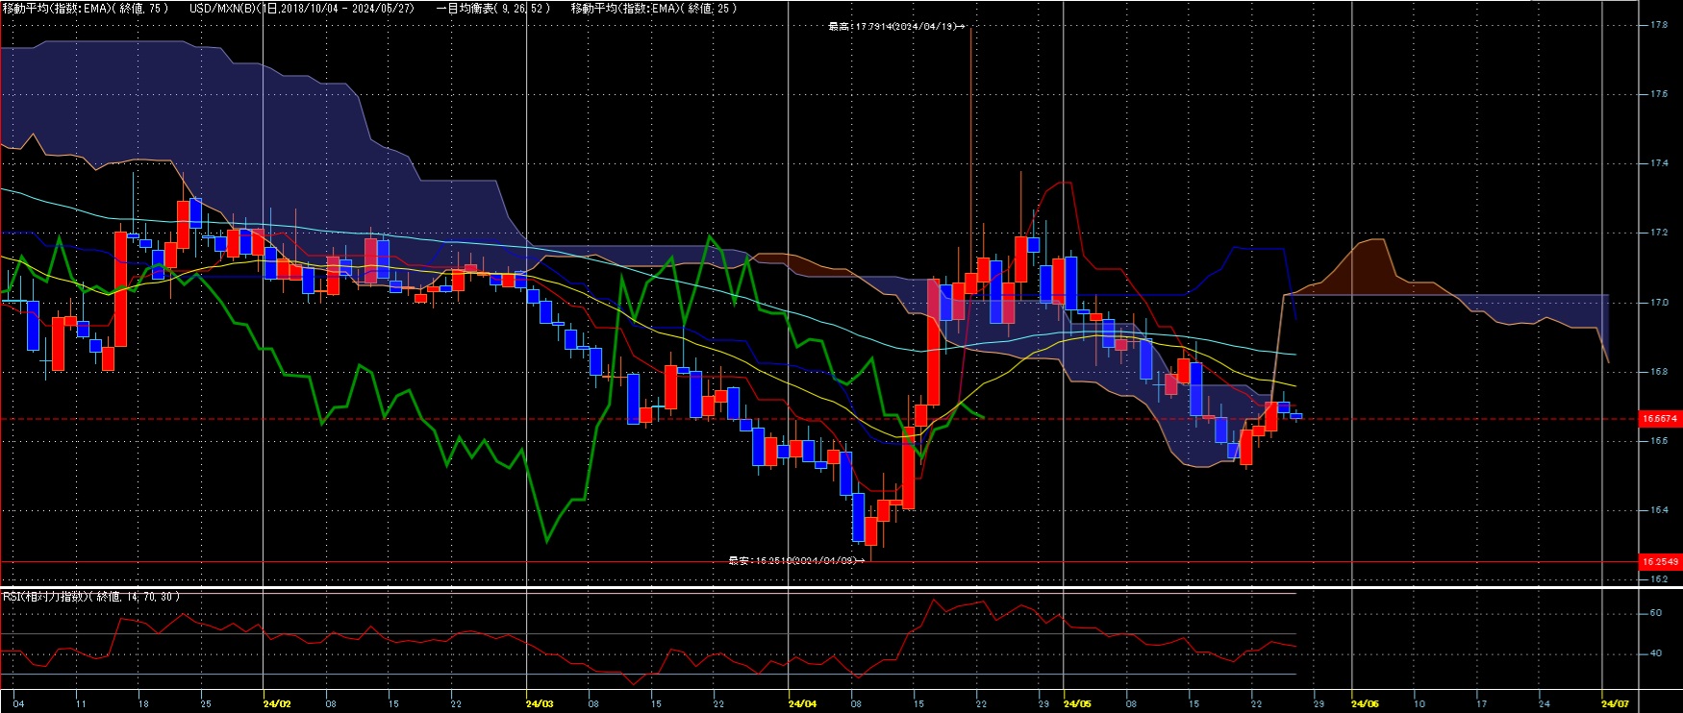
Task: Click the 16.8 price axis label
Action: click(x=1659, y=372)
